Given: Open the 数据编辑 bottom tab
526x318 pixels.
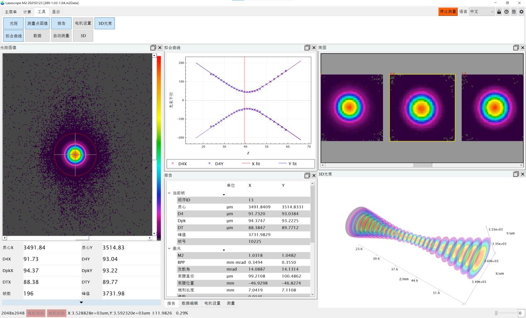Looking at the screenshot, I should coord(189,304).
